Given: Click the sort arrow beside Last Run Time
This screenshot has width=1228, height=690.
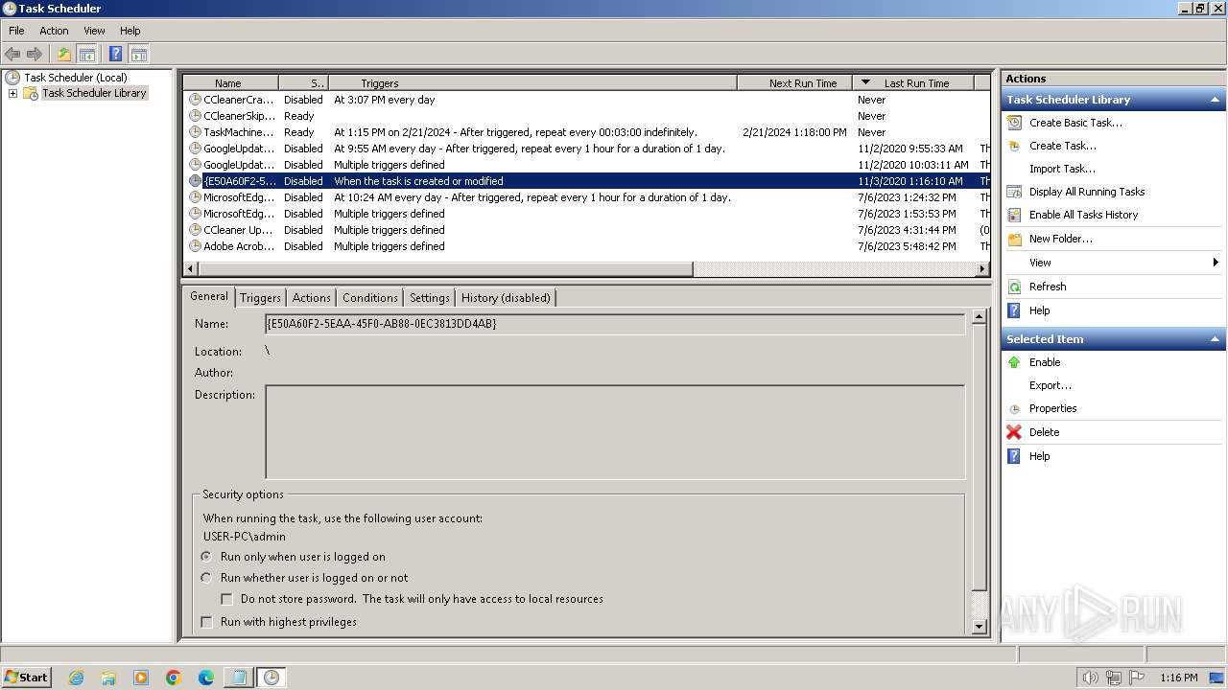Looking at the screenshot, I should coord(865,83).
